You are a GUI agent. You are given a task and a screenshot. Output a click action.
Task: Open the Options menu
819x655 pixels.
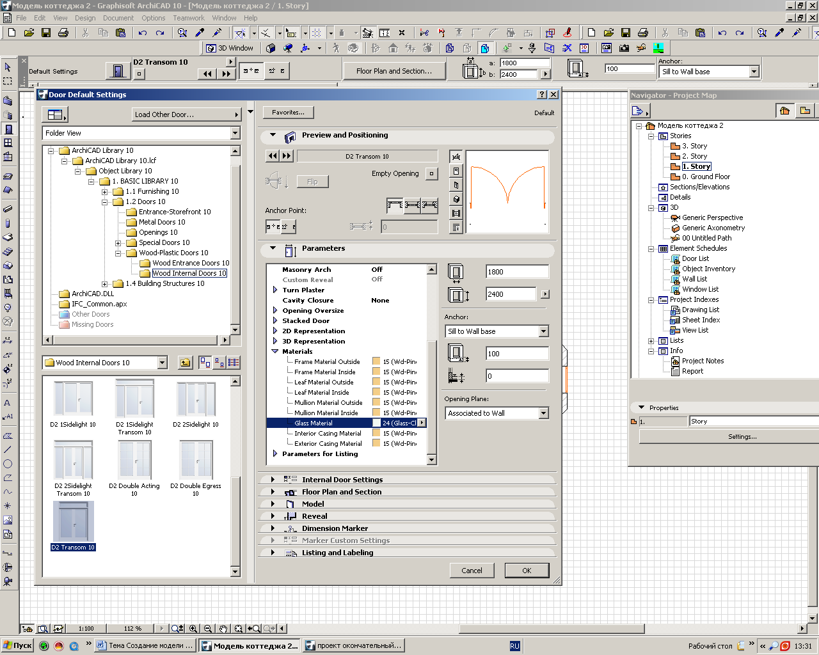pos(154,18)
